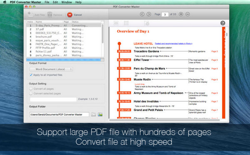Viewport: 250px width, 155px height.
Task: Click the Add Files plus icon
Action: click(30, 15)
